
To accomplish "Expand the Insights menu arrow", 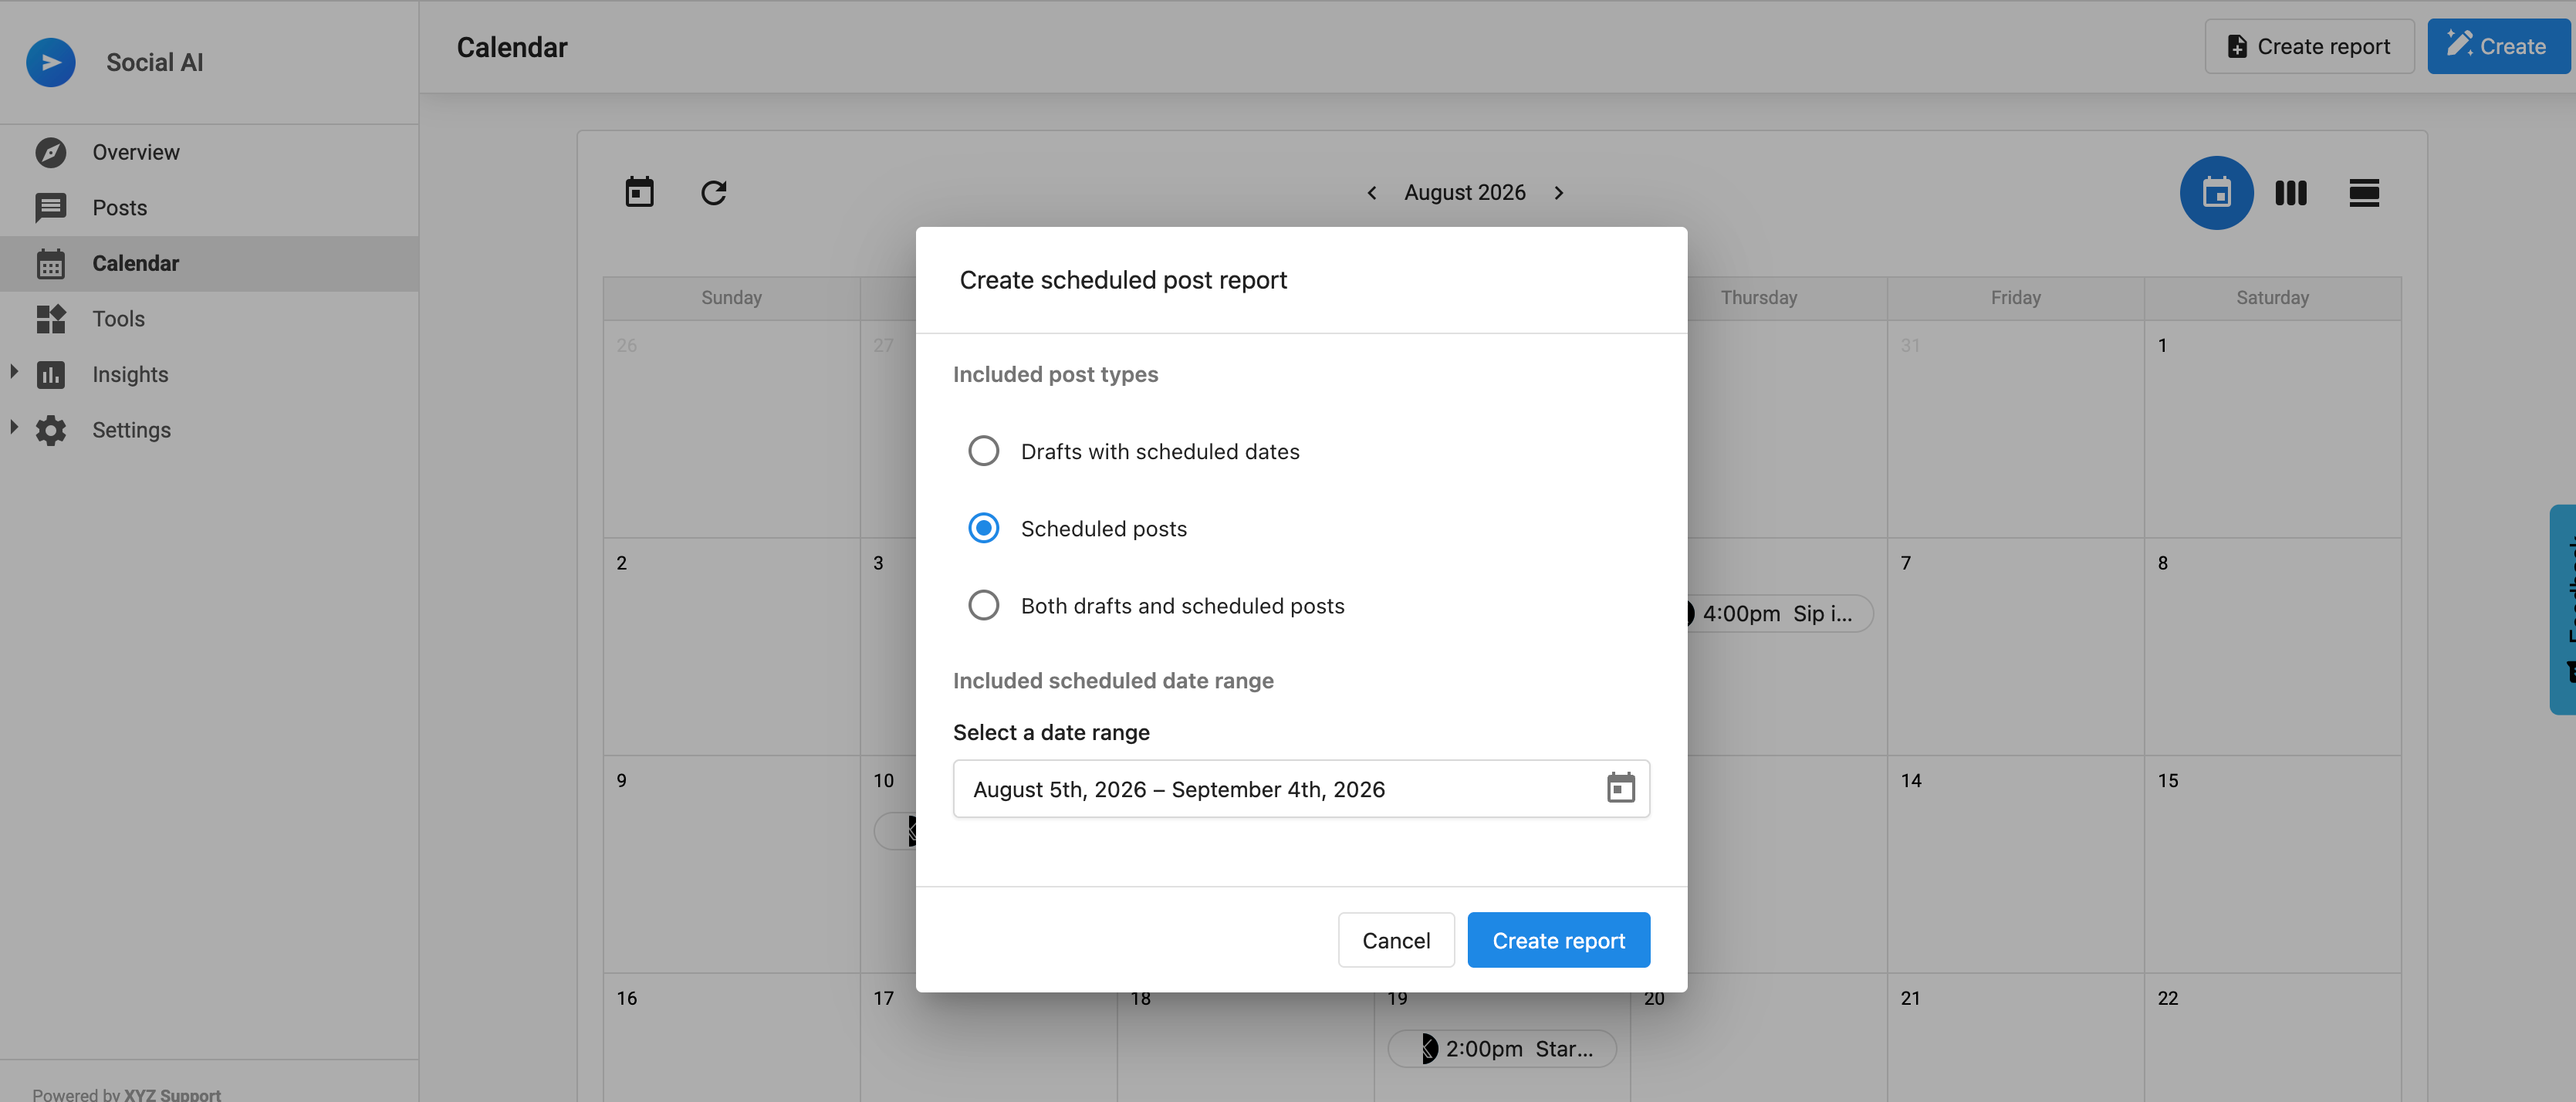I will pyautogui.click(x=14, y=372).
